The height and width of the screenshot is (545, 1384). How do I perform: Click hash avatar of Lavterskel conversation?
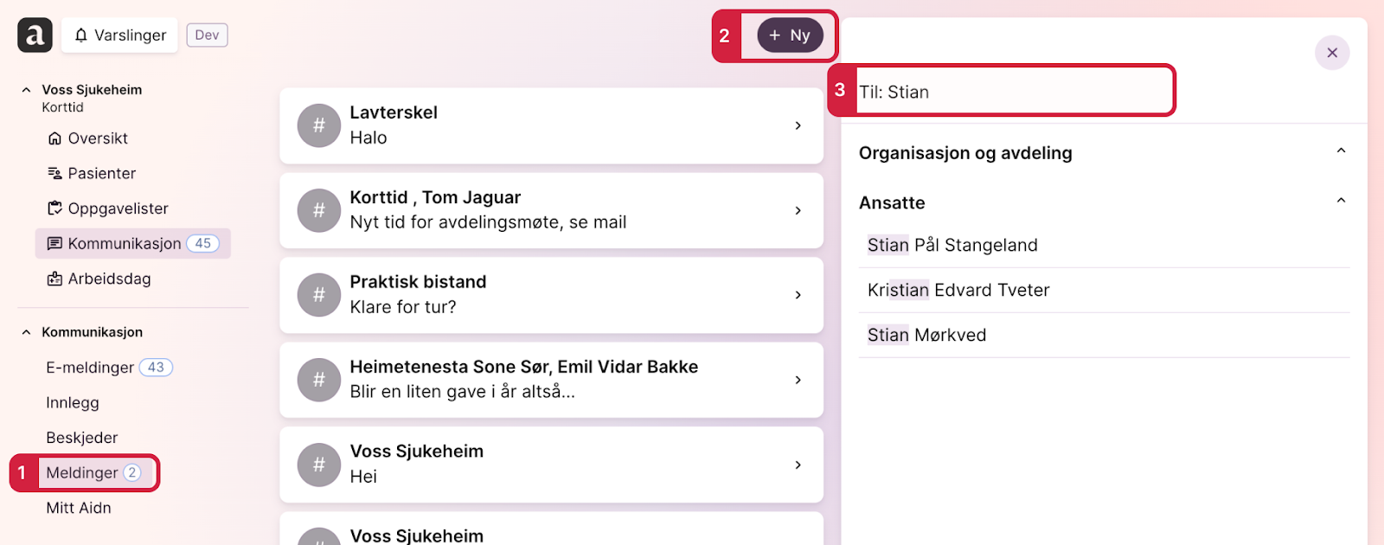pyautogui.click(x=319, y=125)
